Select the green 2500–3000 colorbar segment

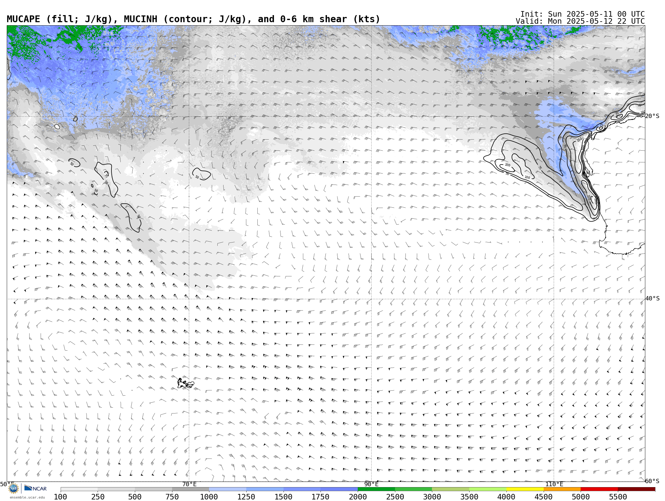(x=413, y=489)
